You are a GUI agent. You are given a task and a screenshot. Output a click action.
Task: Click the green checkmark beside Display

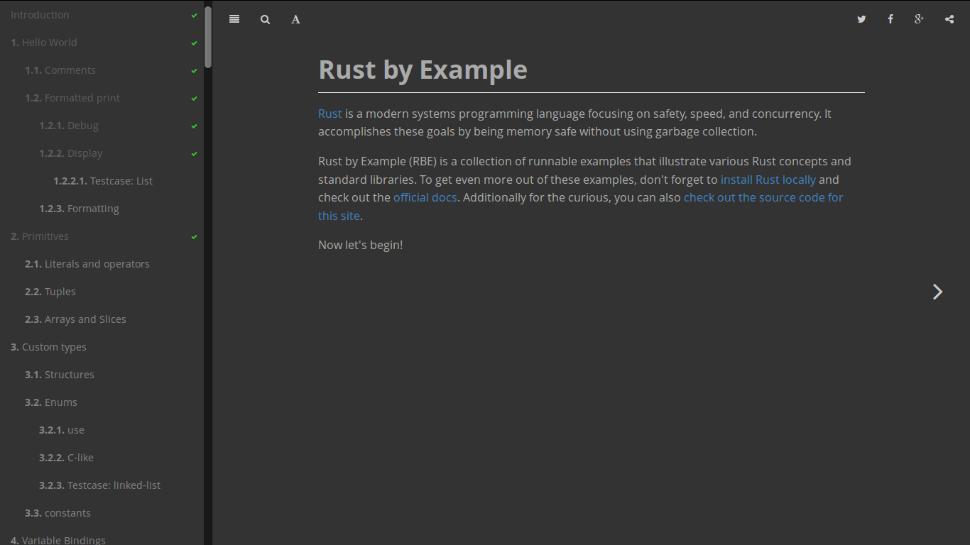coord(194,153)
